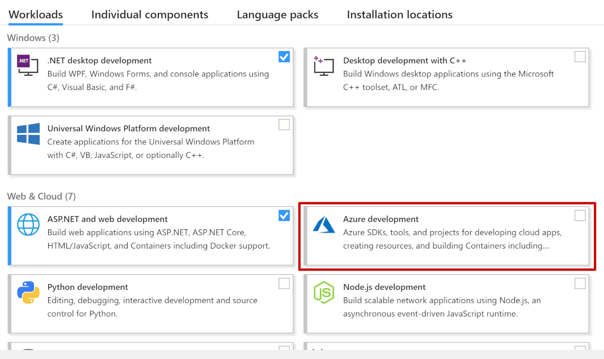Uncheck the .NET desktop development checkbox
The width and height of the screenshot is (604, 359).
tap(284, 57)
